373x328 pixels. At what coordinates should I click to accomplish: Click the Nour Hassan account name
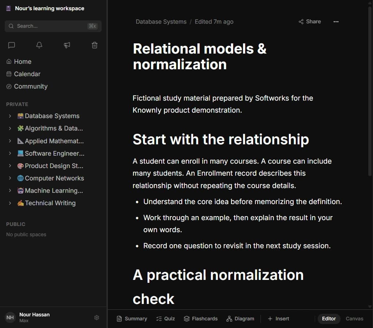pos(35,315)
